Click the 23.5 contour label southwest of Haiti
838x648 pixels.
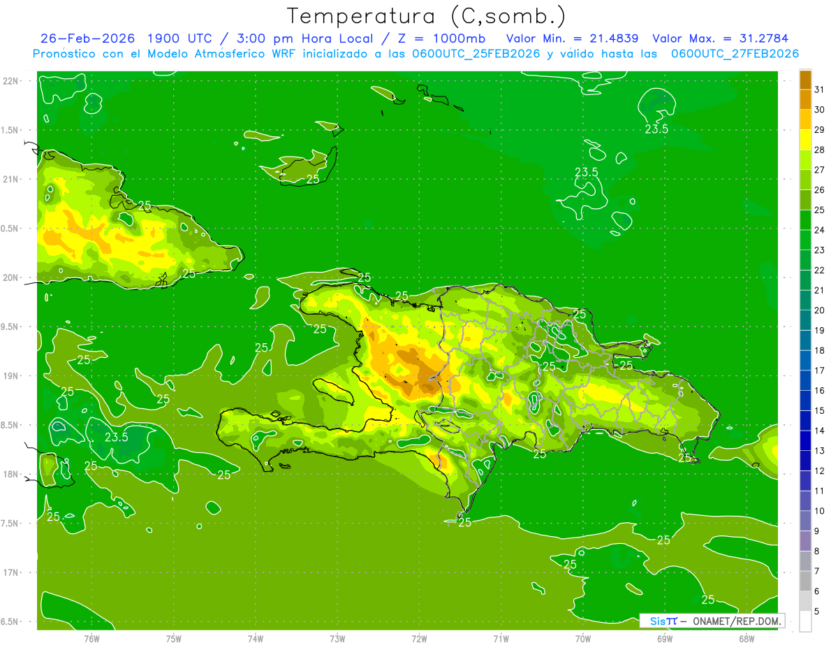[116, 438]
